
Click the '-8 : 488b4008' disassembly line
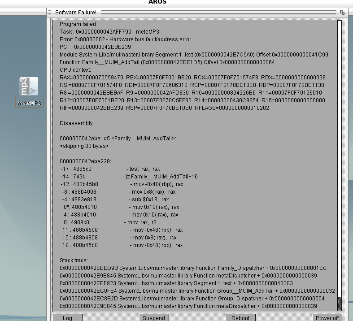coord(119,192)
